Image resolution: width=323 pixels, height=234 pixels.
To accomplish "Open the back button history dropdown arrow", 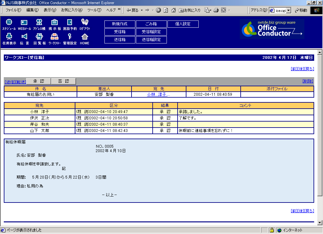I will tap(142, 10).
